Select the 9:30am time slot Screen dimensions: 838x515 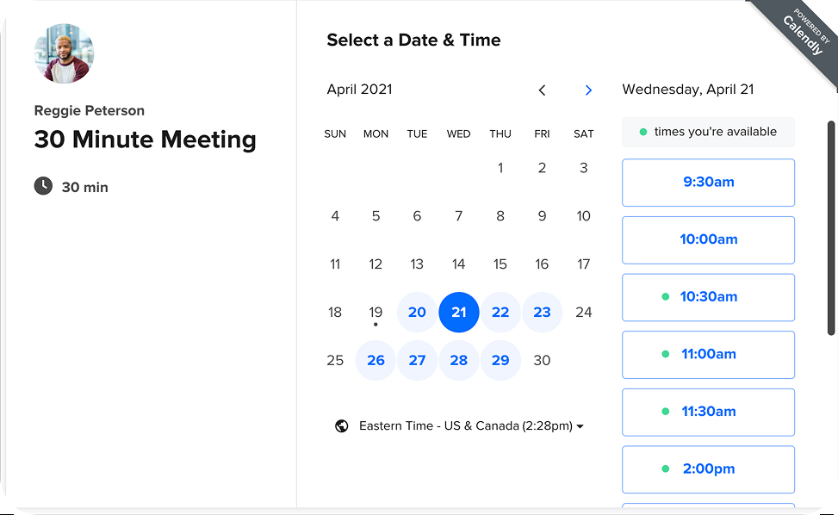[x=708, y=183]
